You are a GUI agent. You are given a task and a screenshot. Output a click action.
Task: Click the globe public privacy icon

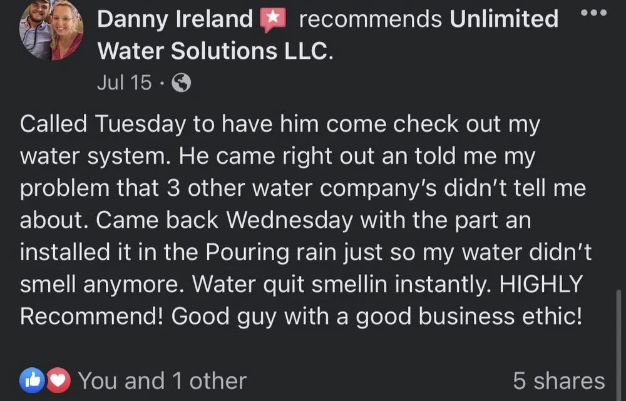pyautogui.click(x=180, y=82)
